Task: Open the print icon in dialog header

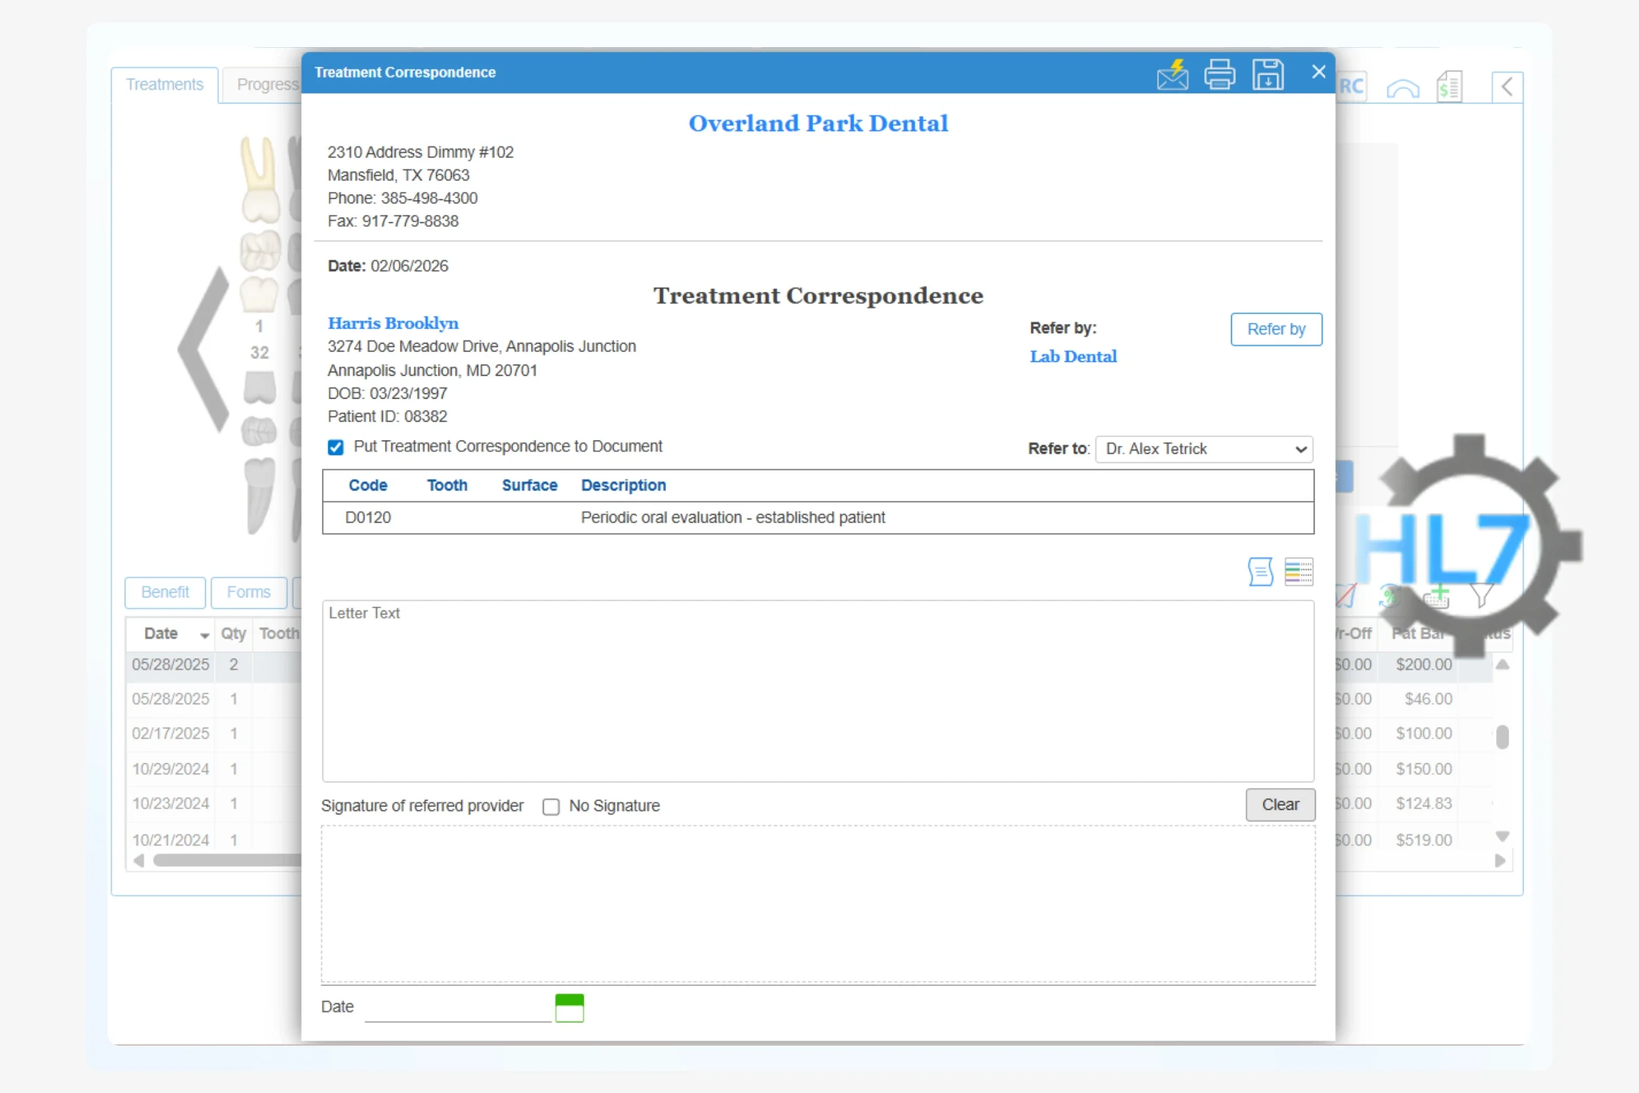Action: coord(1220,73)
